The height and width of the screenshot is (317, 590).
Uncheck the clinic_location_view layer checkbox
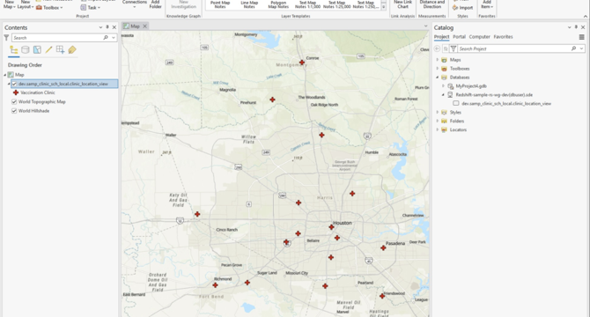(14, 84)
